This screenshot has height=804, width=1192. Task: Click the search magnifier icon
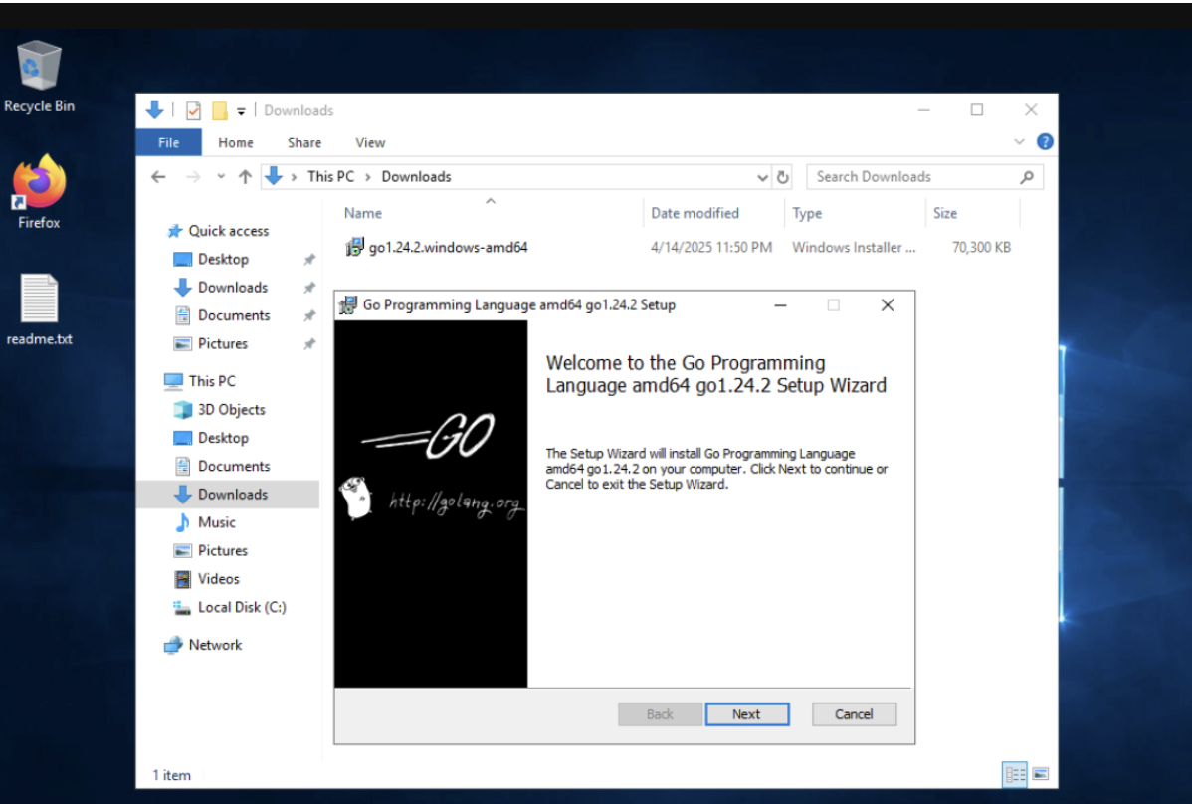pyautogui.click(x=1027, y=177)
